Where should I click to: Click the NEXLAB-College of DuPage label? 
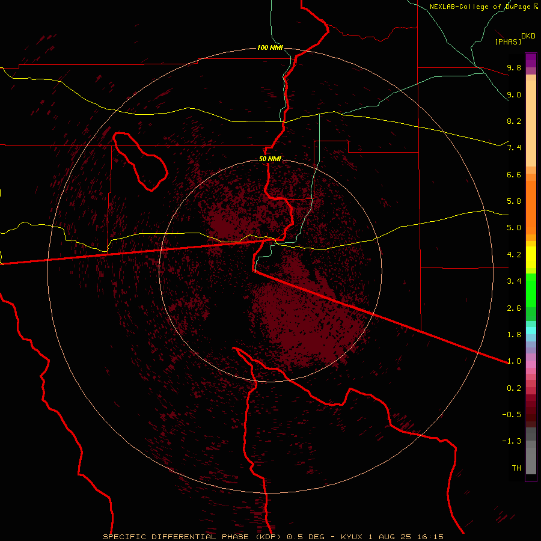click(x=481, y=7)
